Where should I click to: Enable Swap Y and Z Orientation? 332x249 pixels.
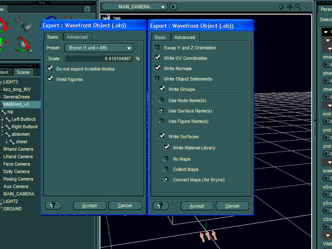click(x=157, y=47)
